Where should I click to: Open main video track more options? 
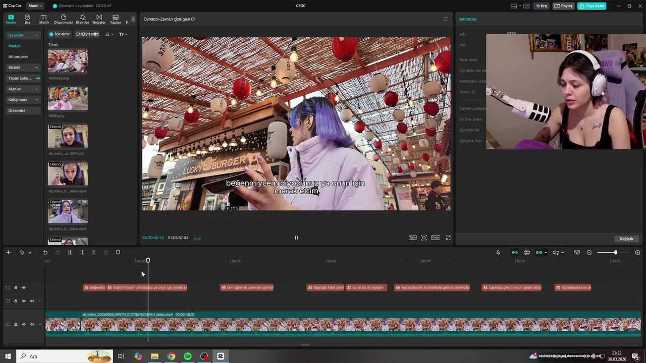pyautogui.click(x=40, y=324)
